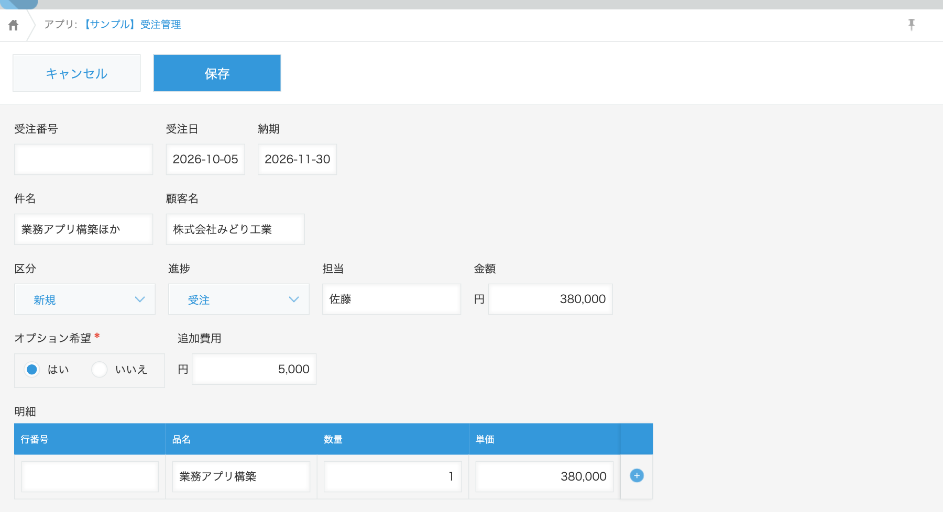Edit the 単価 cell in the 明細 table

point(545,476)
